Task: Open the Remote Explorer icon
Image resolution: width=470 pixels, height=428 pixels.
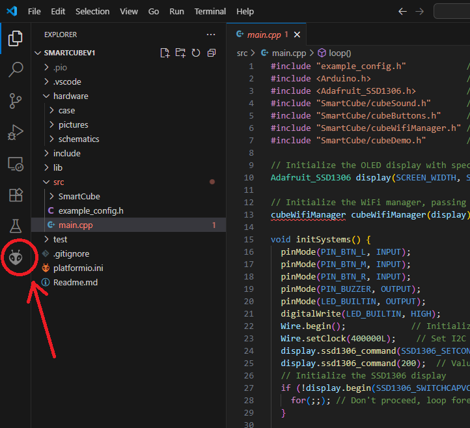Action: coord(16,164)
